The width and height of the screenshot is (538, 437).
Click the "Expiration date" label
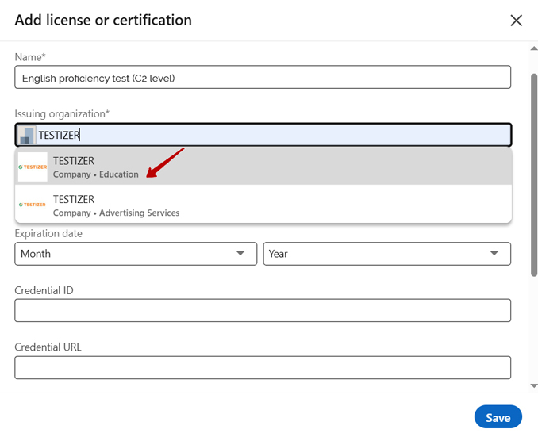click(48, 233)
